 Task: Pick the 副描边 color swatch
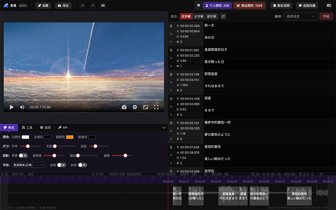pos(92,137)
